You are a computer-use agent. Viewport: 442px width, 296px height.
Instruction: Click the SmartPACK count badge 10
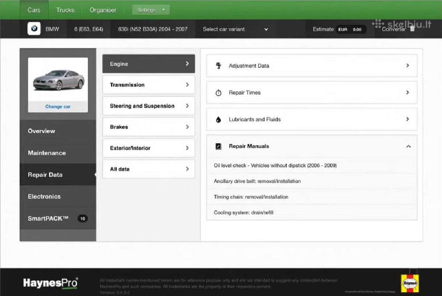[83, 219]
